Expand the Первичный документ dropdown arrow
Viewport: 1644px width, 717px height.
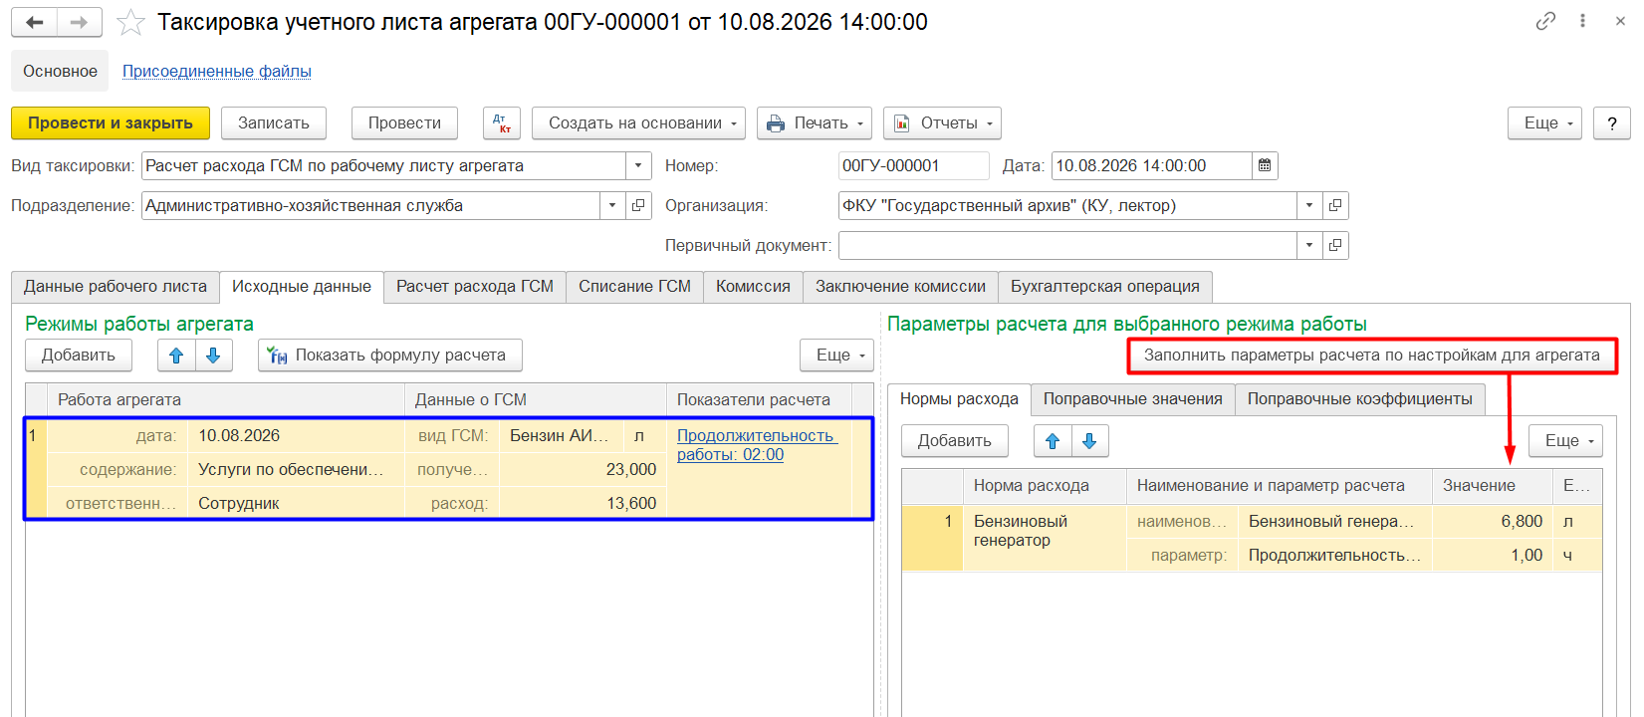click(1309, 246)
